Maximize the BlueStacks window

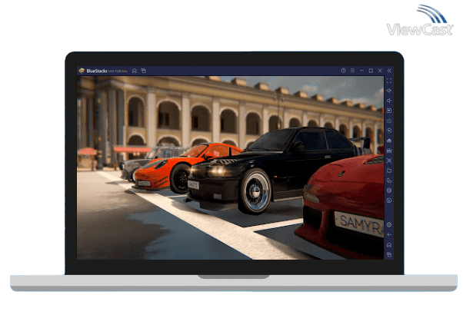371,71
